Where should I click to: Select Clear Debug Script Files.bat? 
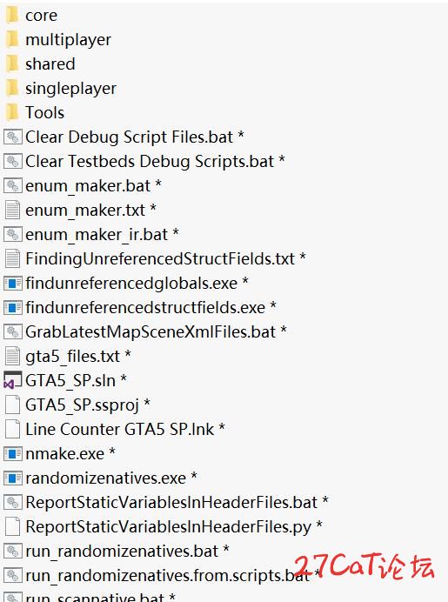pos(129,137)
